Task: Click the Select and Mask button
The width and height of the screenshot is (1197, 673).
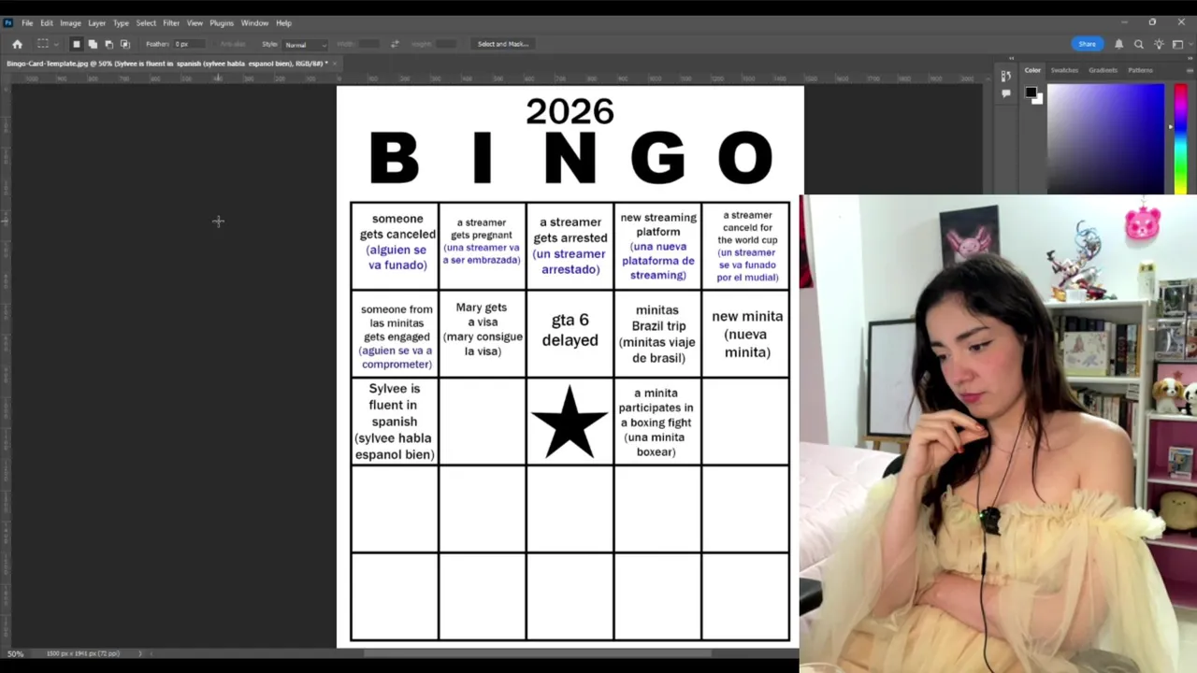Action: 503,44
